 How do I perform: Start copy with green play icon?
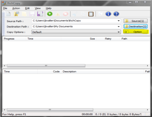(50, 14)
